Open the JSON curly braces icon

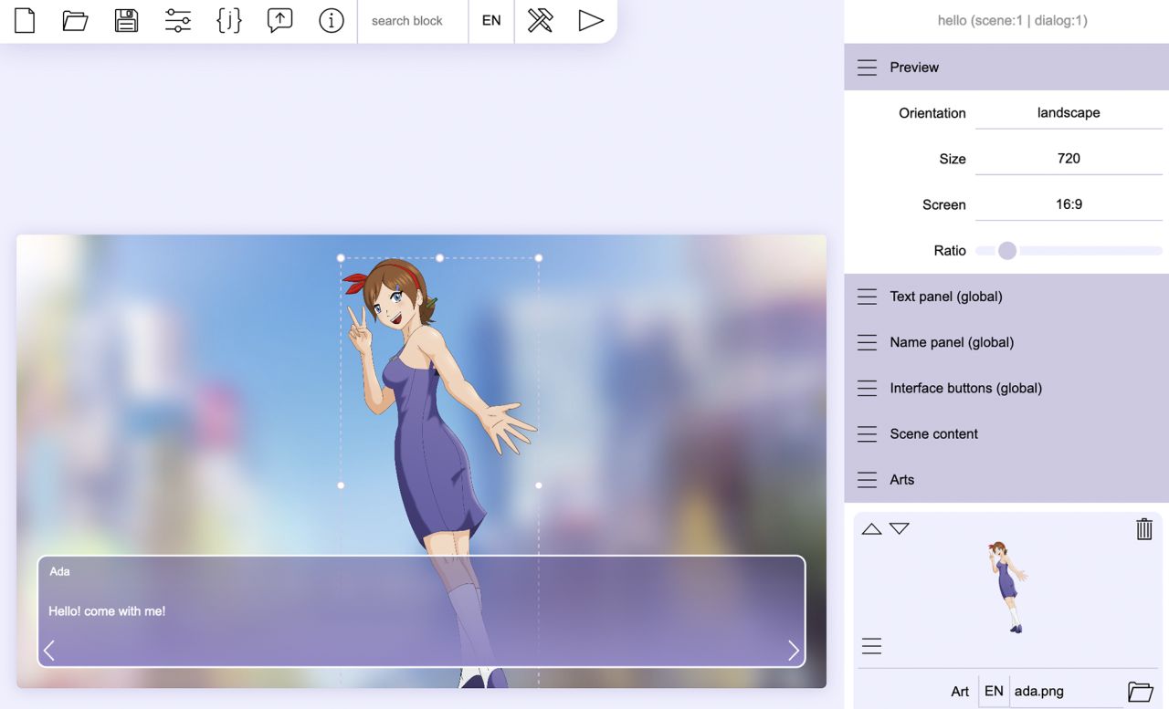point(229,20)
